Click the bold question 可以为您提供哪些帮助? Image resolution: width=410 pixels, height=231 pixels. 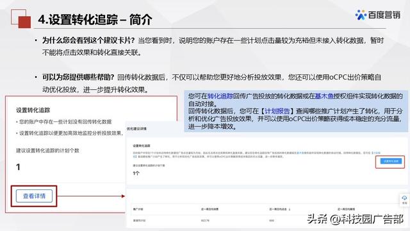[78, 77]
